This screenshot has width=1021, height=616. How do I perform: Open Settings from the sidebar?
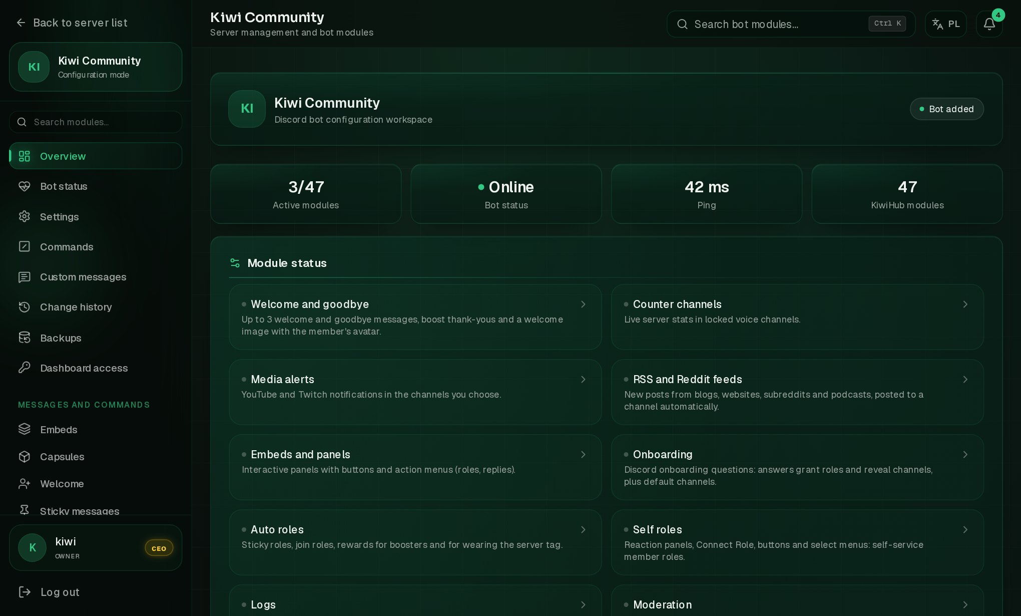point(96,216)
